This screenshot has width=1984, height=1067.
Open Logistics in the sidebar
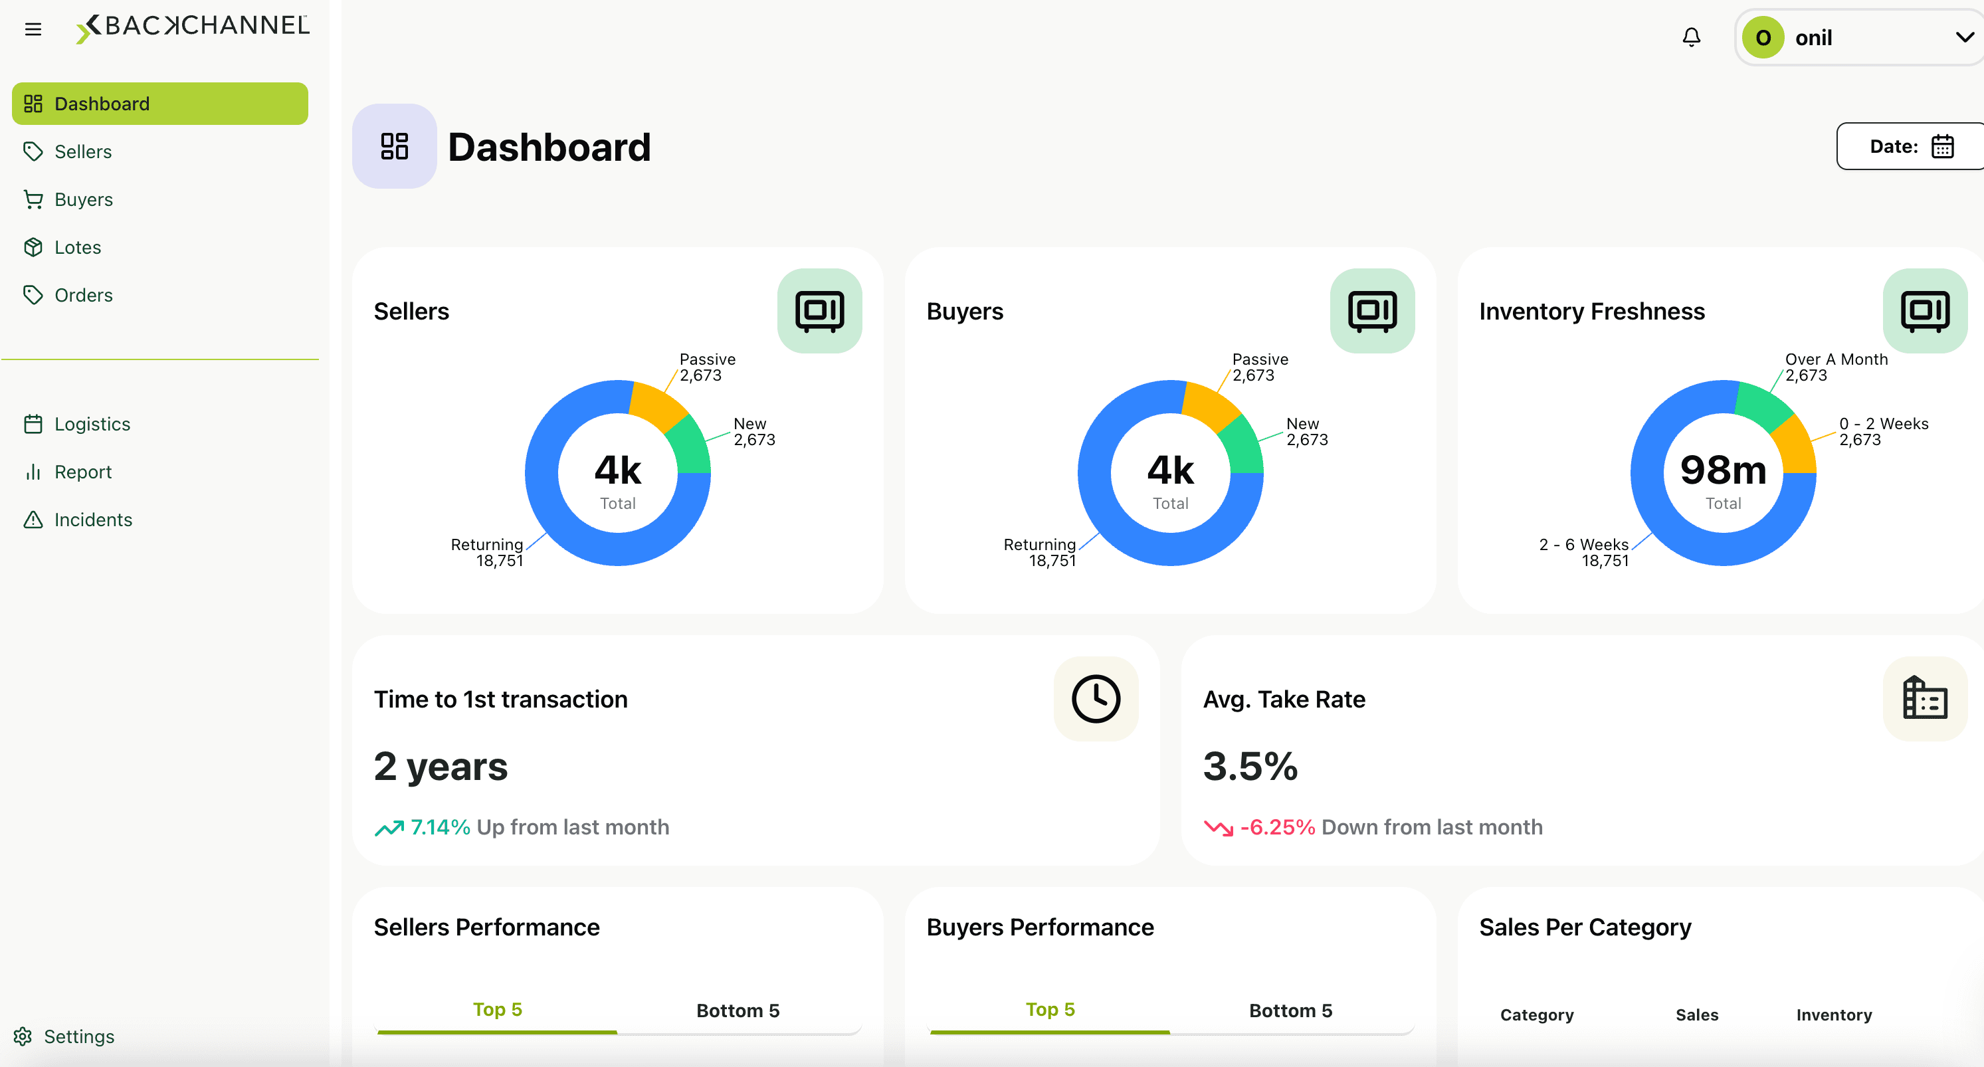coord(92,425)
